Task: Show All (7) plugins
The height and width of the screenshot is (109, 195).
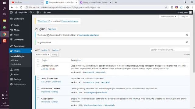Action: click(x=37, y=50)
